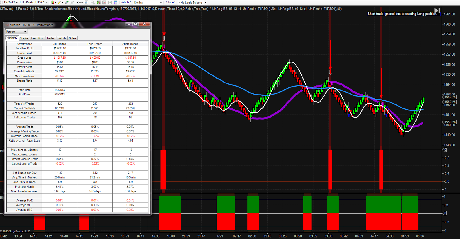Image resolution: width=460 pixels, height=239 pixels.
Task: Open the chart properties panel icon
Action: (x=116, y=2)
